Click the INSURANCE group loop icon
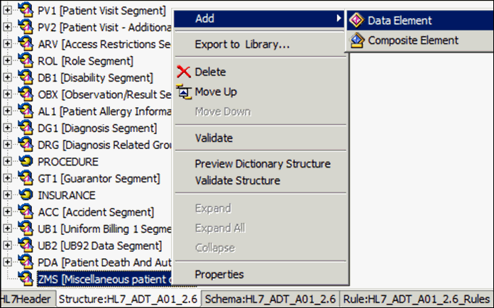This screenshot has height=308, width=494. [x=26, y=195]
